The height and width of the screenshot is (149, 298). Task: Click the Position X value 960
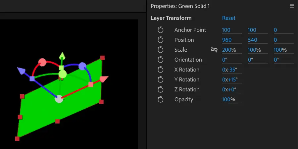(x=227, y=40)
